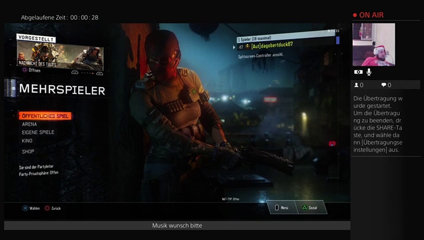The width and height of the screenshot is (424, 240).
Task: Click the arrow marker before the player row
Action: pos(234,47)
